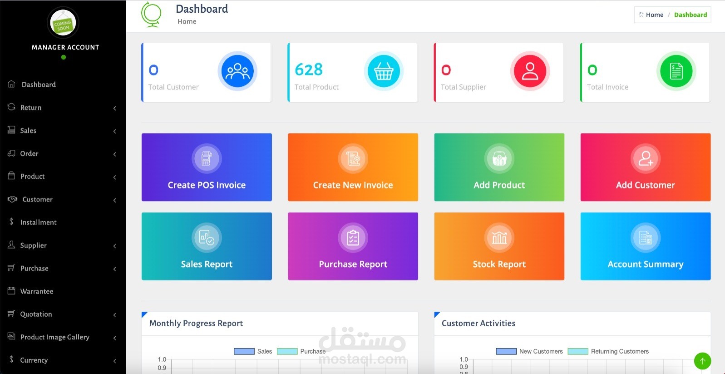Toggle the Sales legend in Monthly Progress
Image resolution: width=725 pixels, height=374 pixels.
click(253, 351)
